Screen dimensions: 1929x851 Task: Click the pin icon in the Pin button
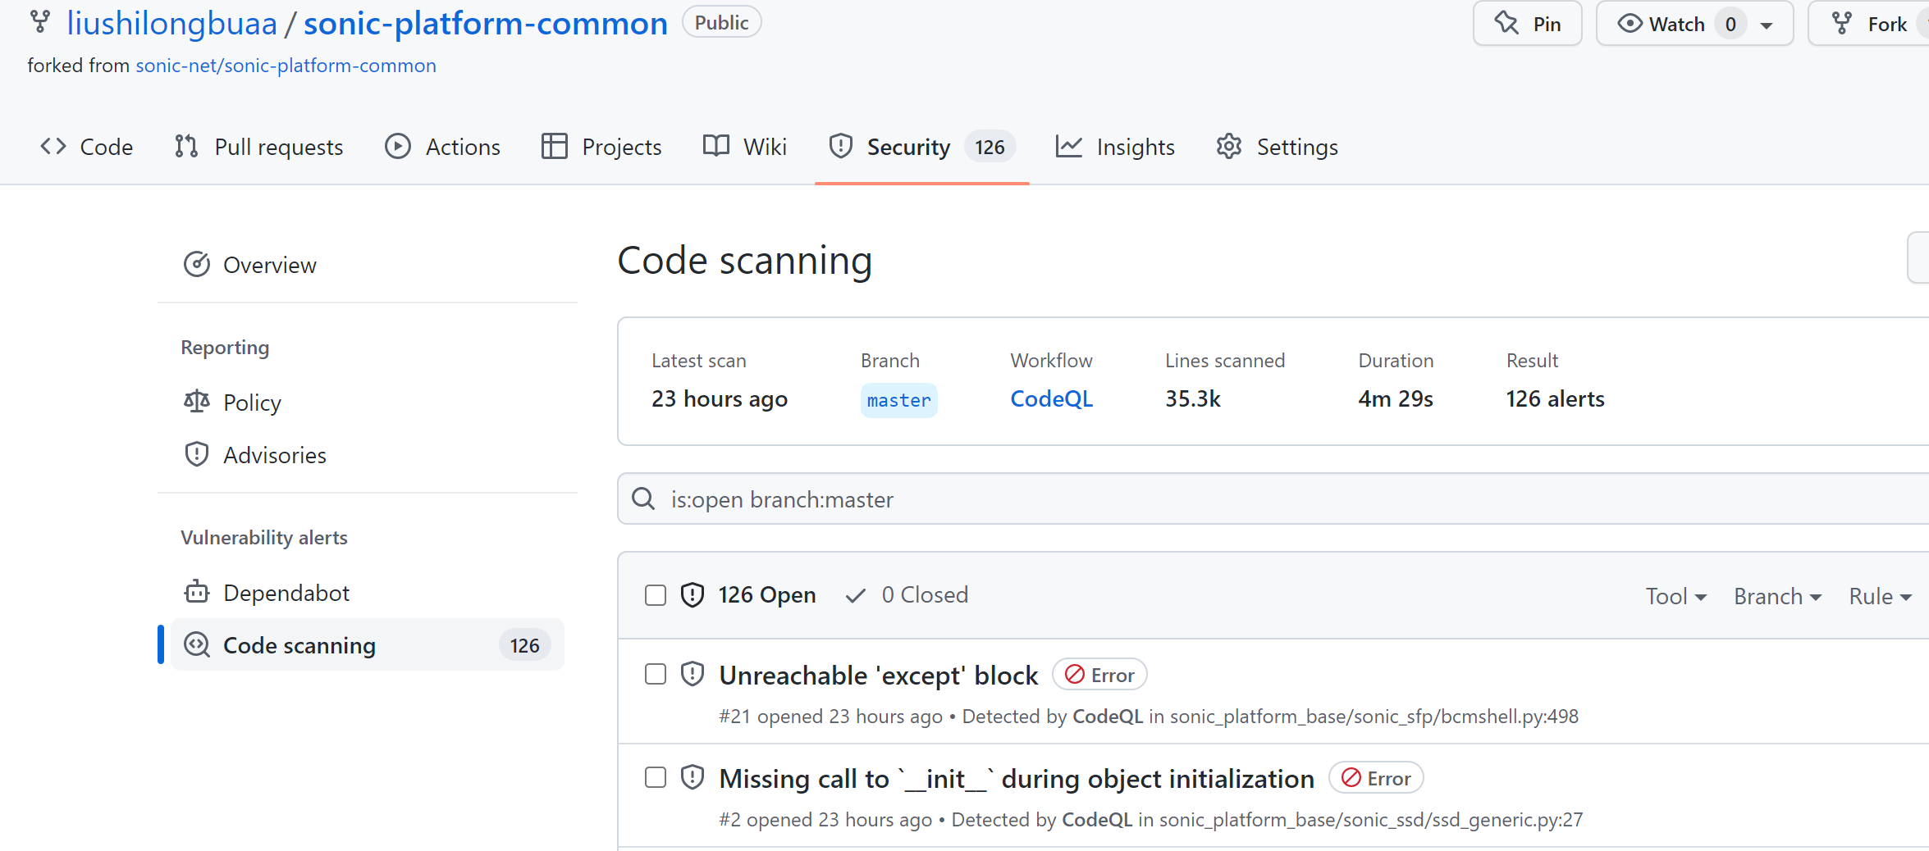click(1506, 23)
